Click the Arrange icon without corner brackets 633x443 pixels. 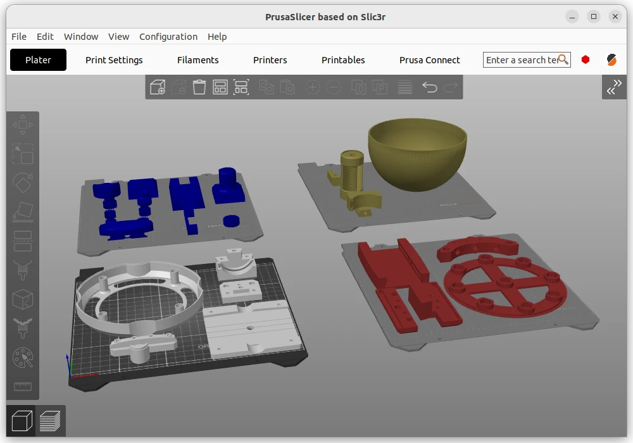pos(220,87)
